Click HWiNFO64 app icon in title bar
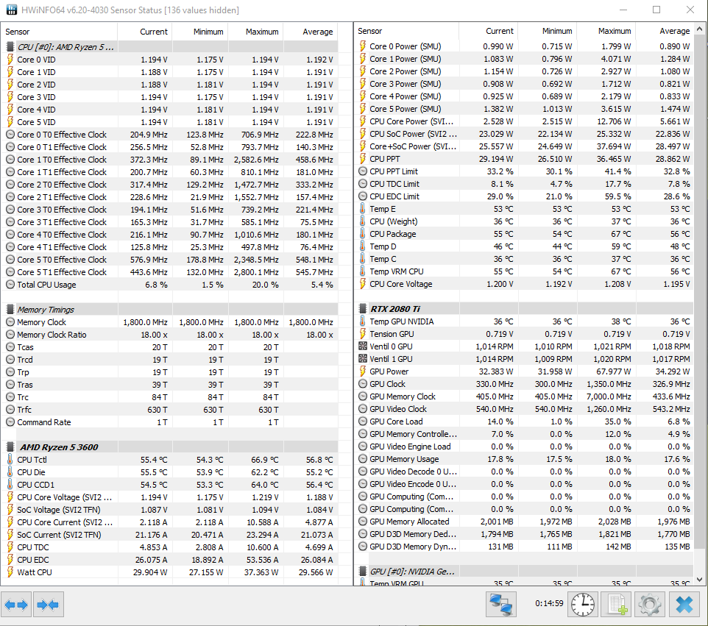Image resolution: width=708 pixels, height=626 pixels. coord(11,10)
